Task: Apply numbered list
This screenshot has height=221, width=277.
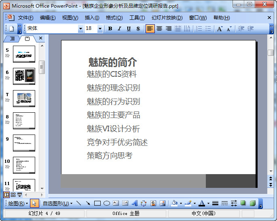Action: pyautogui.click(x=199, y=28)
